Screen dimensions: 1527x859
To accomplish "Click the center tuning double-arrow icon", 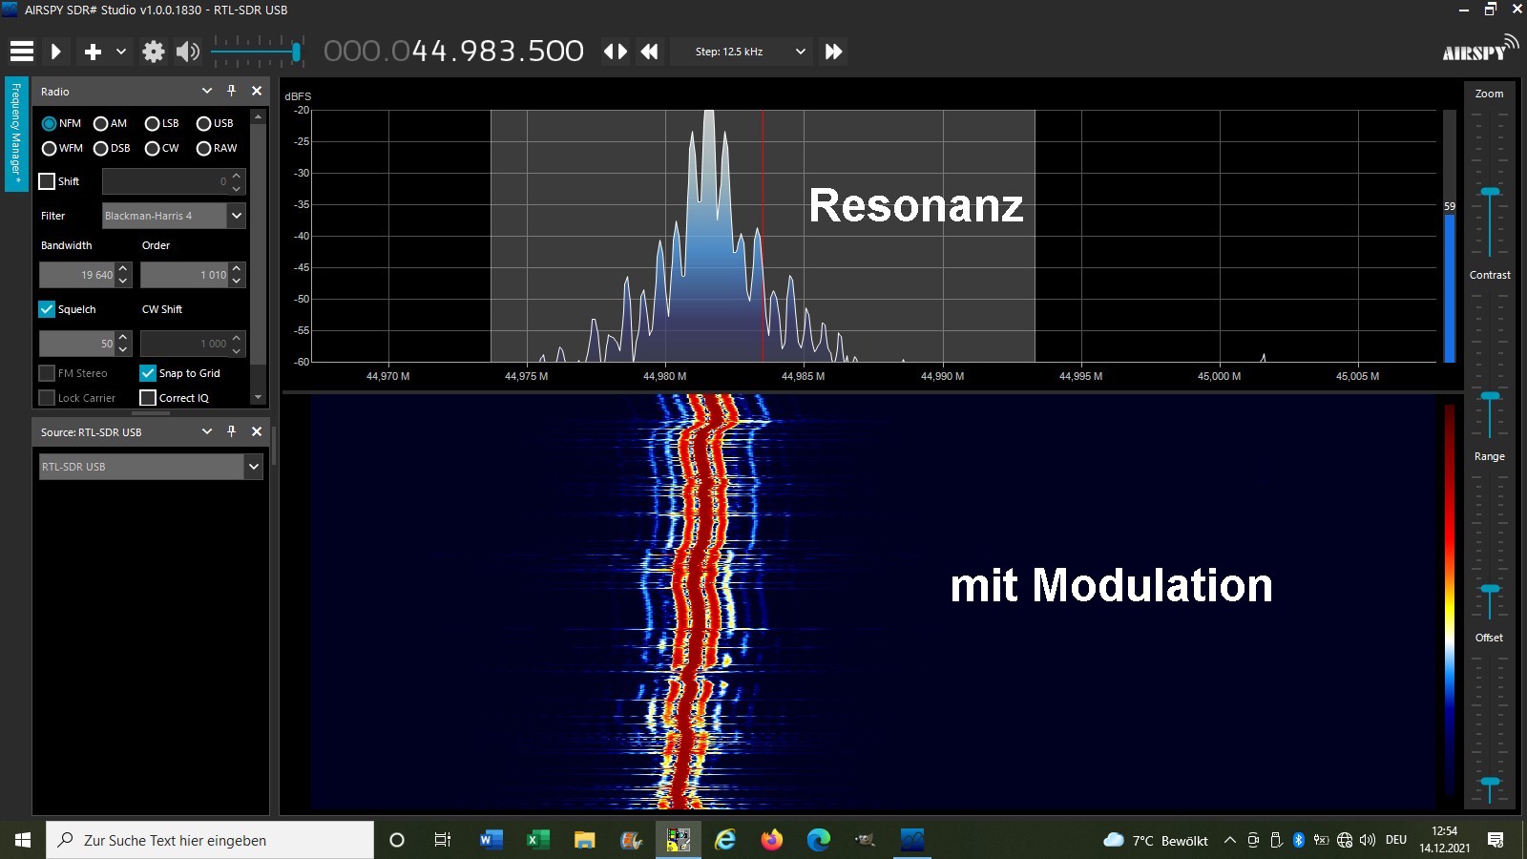I will (x=616, y=52).
